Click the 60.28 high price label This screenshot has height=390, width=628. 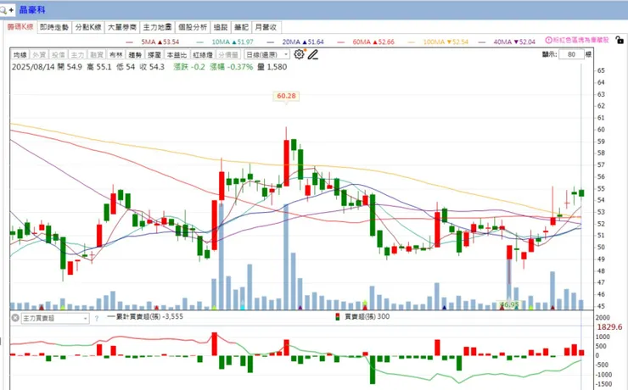pos(286,96)
